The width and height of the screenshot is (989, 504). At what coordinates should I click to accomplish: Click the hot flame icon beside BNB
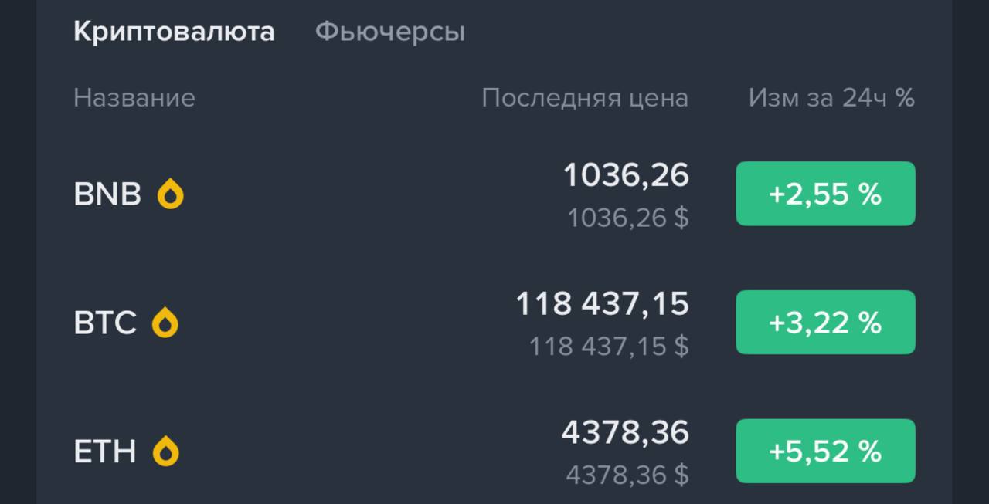point(171,194)
